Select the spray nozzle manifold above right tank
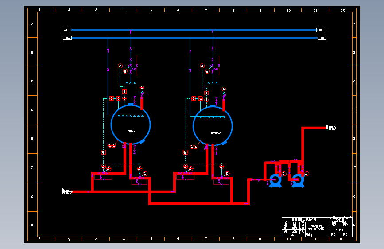This screenshot has width=384, height=249. pos(213,82)
